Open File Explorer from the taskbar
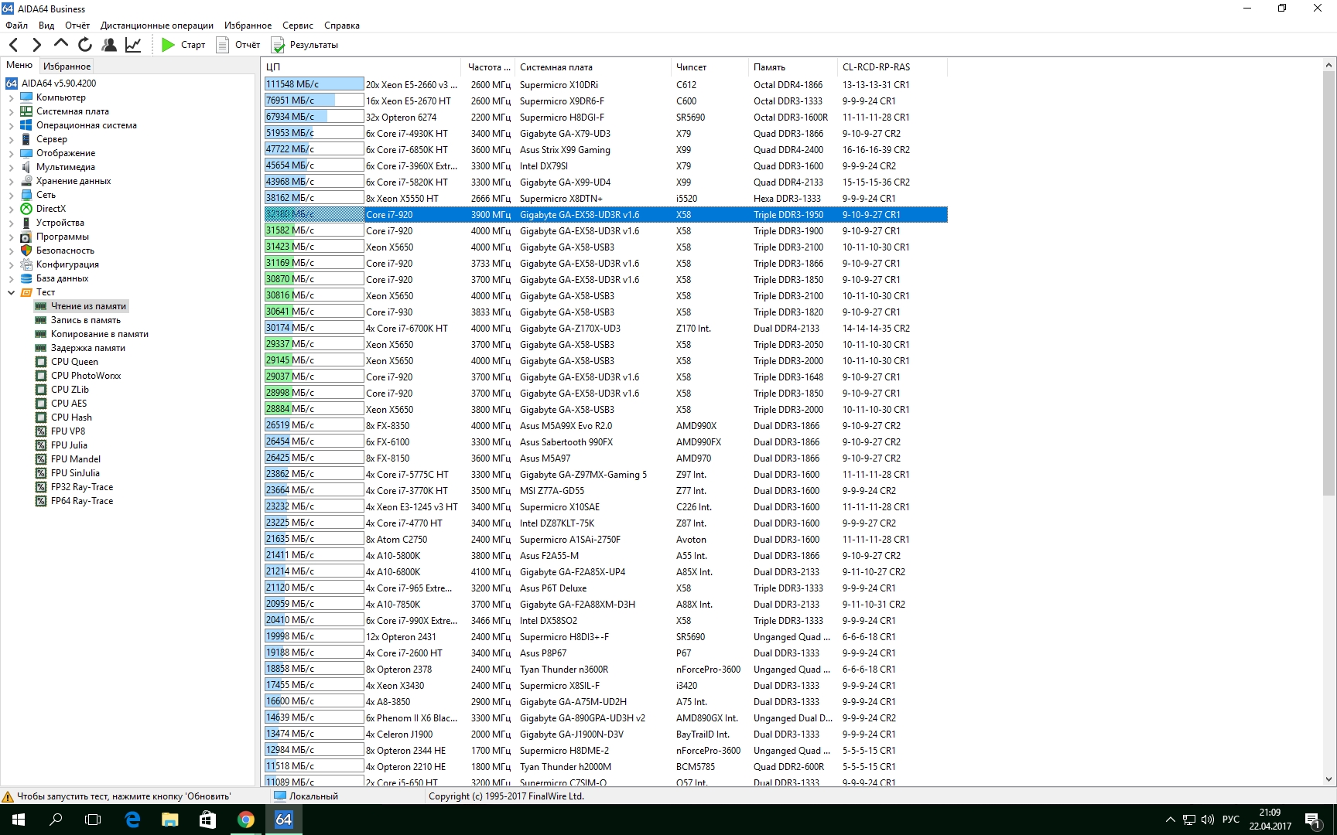This screenshot has width=1337, height=835. [x=170, y=820]
